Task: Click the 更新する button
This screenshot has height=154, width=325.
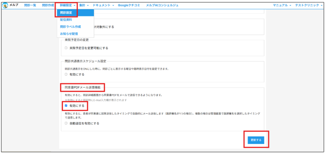Action: pyautogui.click(x=256, y=140)
